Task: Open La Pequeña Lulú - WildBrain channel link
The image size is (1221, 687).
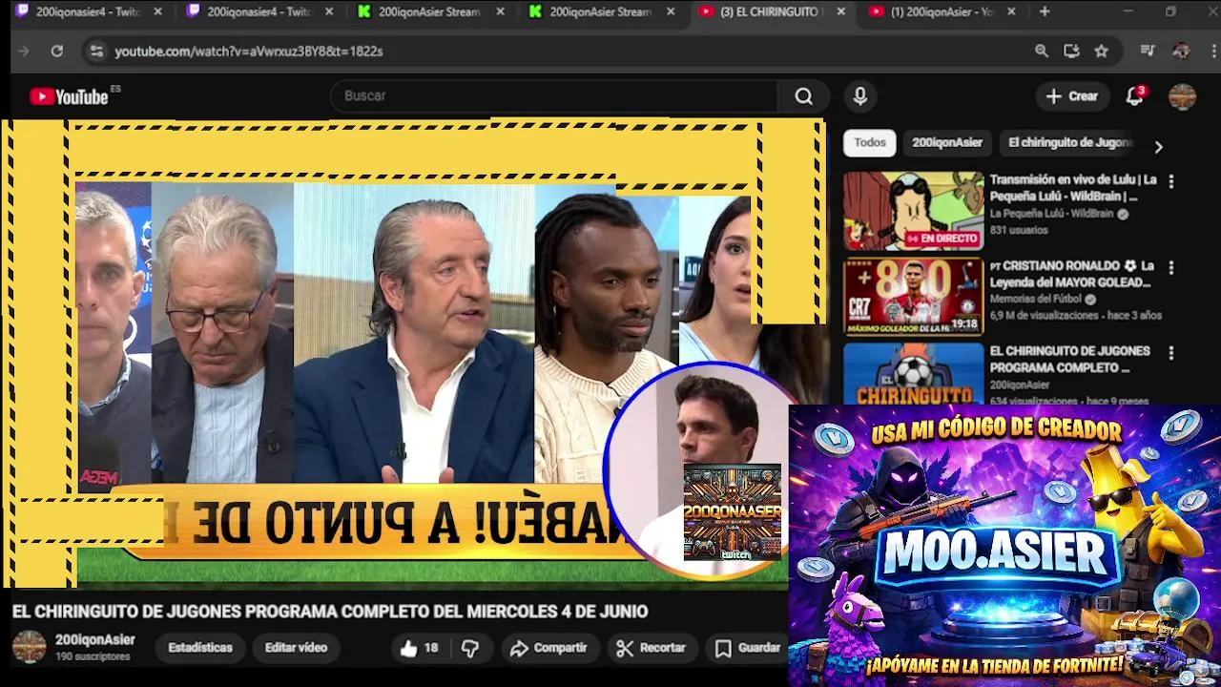Action: pyautogui.click(x=1051, y=214)
